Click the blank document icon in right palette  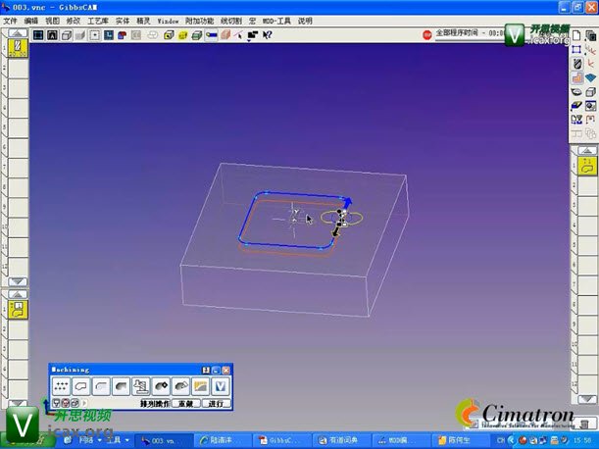coord(576,35)
